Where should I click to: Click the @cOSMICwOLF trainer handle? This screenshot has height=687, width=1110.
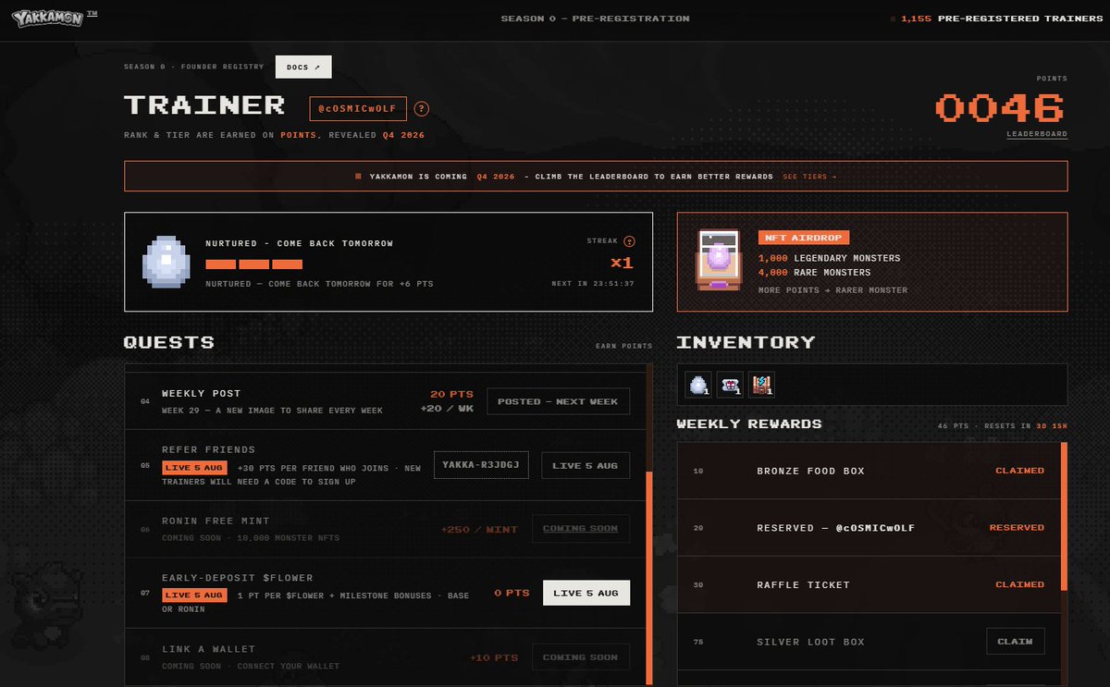358,108
